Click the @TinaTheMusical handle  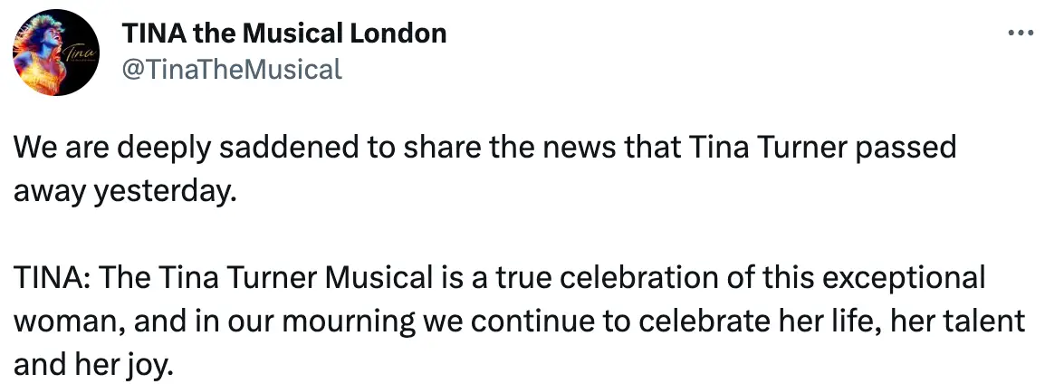pos(231,68)
